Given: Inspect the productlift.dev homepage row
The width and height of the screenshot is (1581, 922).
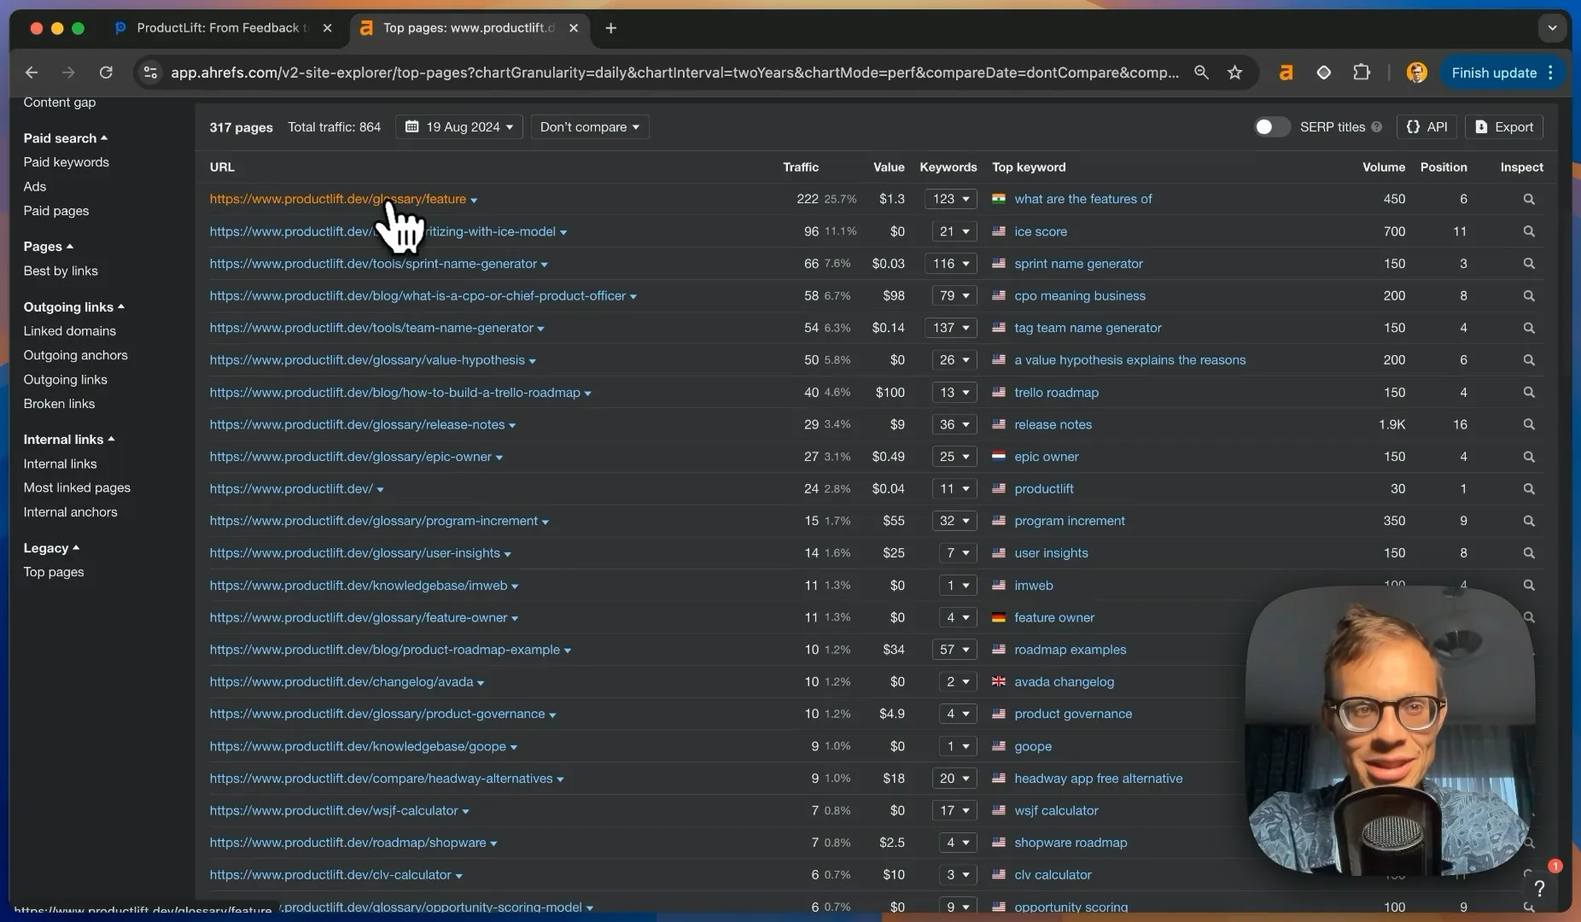Looking at the screenshot, I should tap(1529, 489).
